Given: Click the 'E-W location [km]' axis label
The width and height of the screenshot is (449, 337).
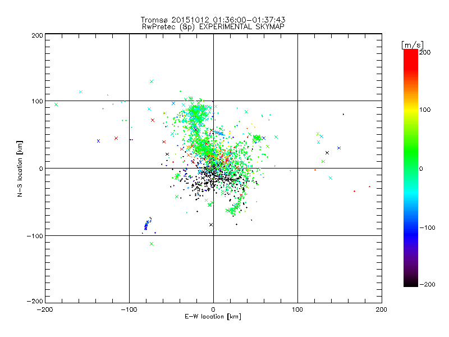Looking at the screenshot, I should (x=213, y=317).
